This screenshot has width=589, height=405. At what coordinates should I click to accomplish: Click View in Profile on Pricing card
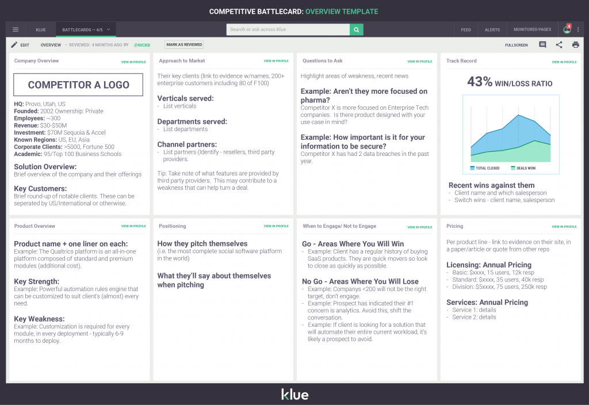point(564,227)
